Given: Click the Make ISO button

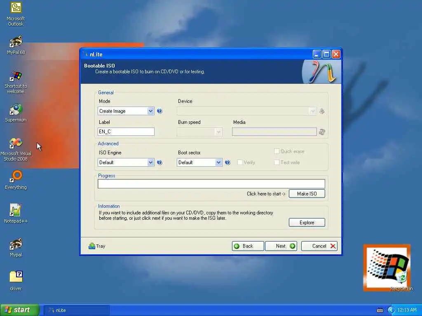Looking at the screenshot, I should point(307,194).
